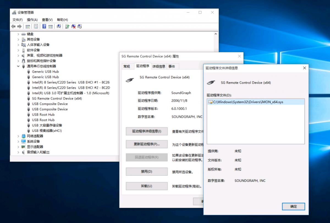Click the 驱动程序详细信息(I) button

(147, 131)
